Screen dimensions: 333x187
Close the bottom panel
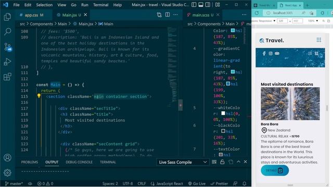coord(246,162)
